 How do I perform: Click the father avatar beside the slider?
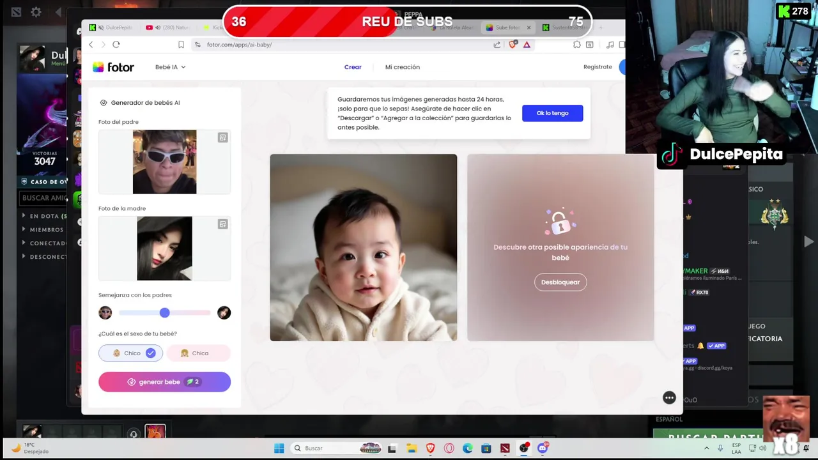[105, 312]
